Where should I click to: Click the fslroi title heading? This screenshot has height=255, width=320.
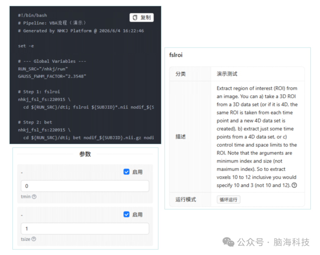(176, 55)
